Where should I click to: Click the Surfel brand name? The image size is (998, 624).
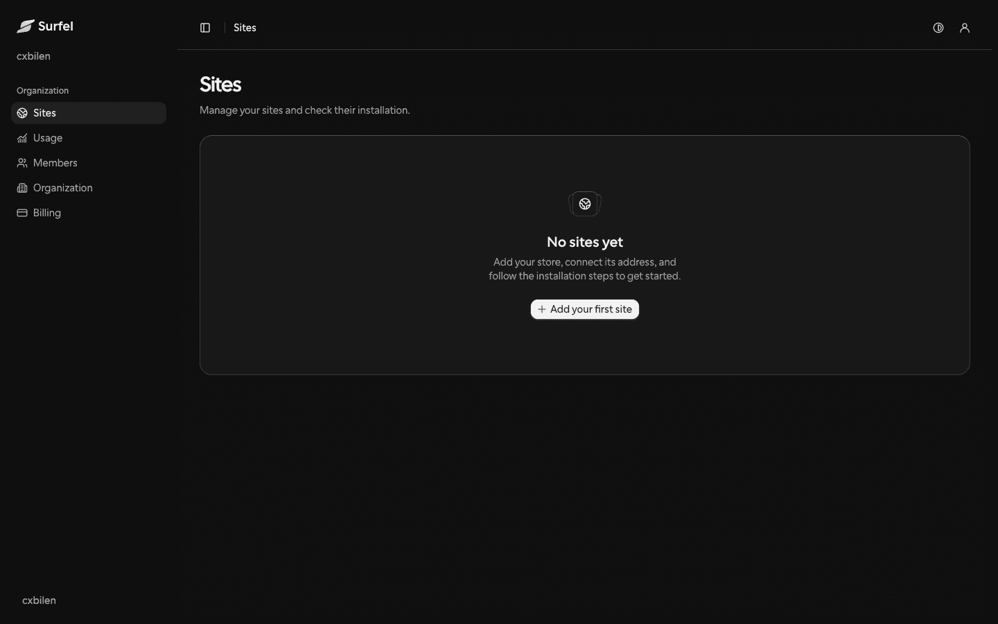55,26
